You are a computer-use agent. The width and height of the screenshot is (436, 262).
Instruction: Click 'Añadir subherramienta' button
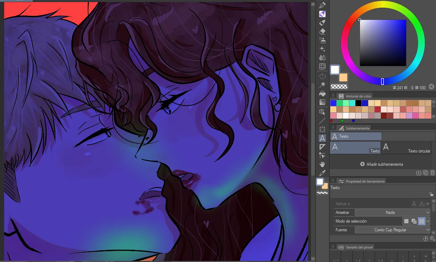pyautogui.click(x=382, y=164)
